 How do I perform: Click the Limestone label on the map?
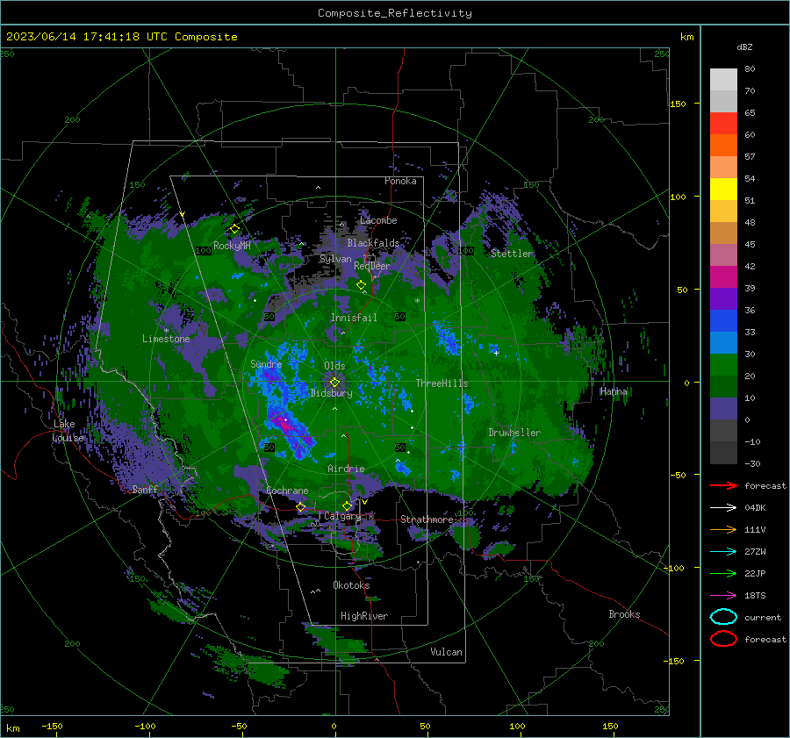[166, 339]
